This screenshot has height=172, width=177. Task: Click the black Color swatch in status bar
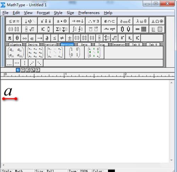click(111, 171)
